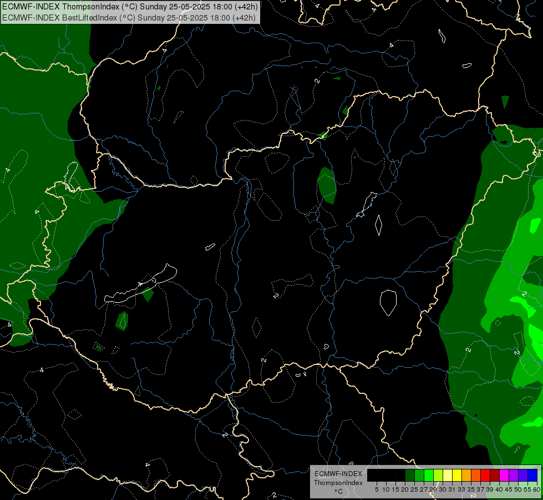Click legend tick value 31
This screenshot has width=543, height=500.
point(452,489)
